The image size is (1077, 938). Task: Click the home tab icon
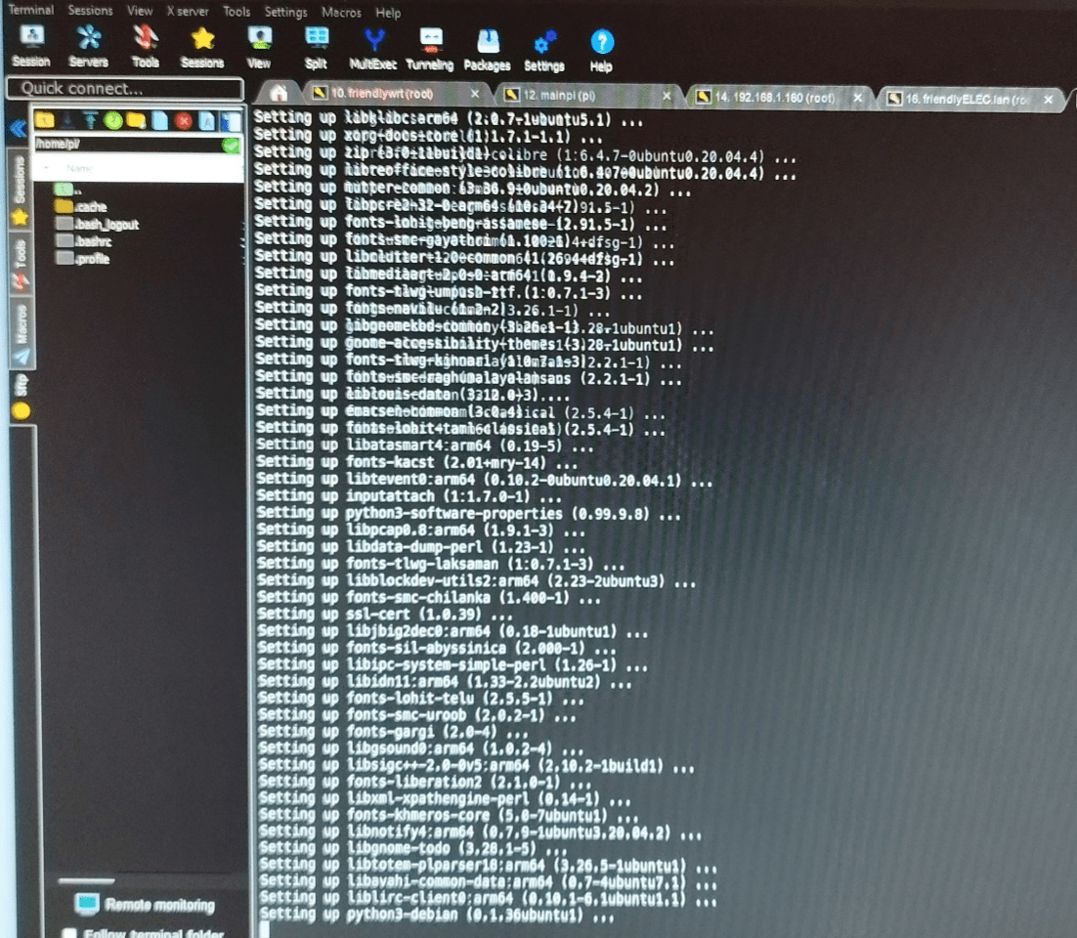(279, 94)
